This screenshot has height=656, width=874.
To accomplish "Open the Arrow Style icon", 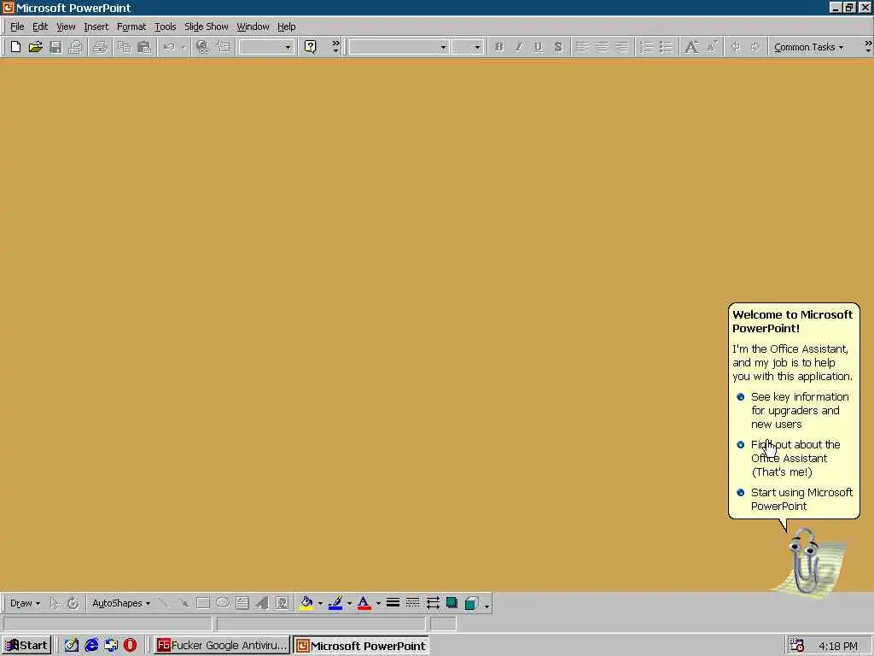I will pos(433,603).
